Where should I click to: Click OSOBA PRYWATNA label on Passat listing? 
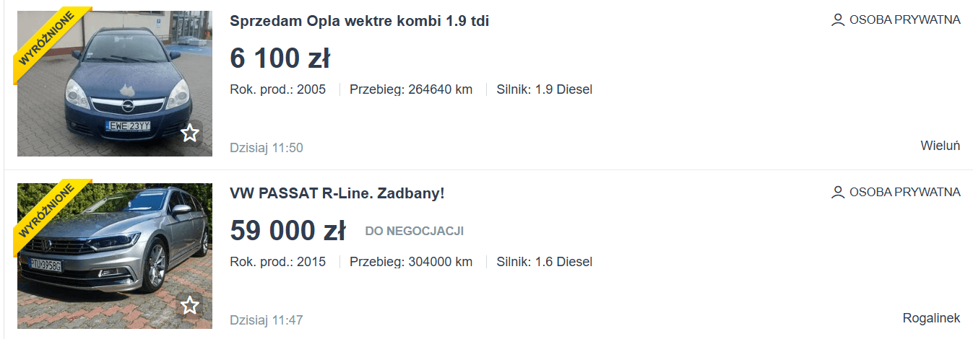(904, 193)
